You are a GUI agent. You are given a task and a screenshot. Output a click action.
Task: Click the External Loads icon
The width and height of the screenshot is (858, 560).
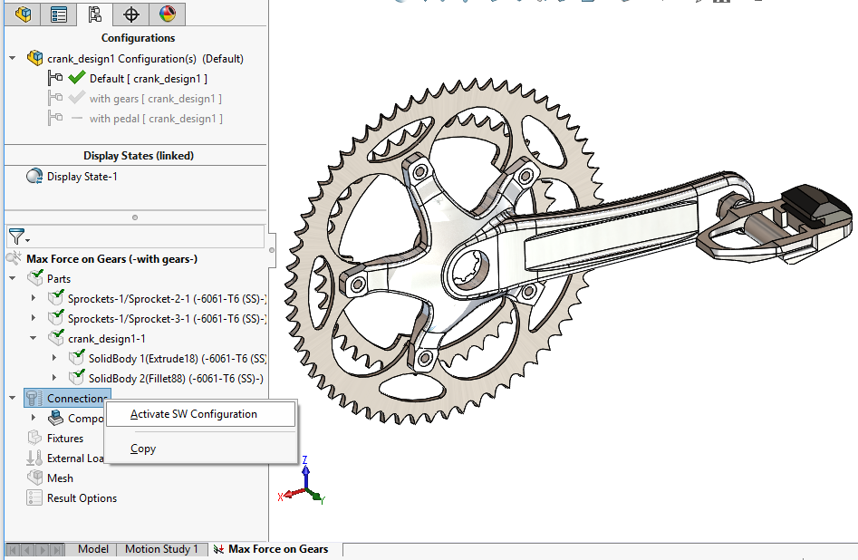click(x=34, y=458)
